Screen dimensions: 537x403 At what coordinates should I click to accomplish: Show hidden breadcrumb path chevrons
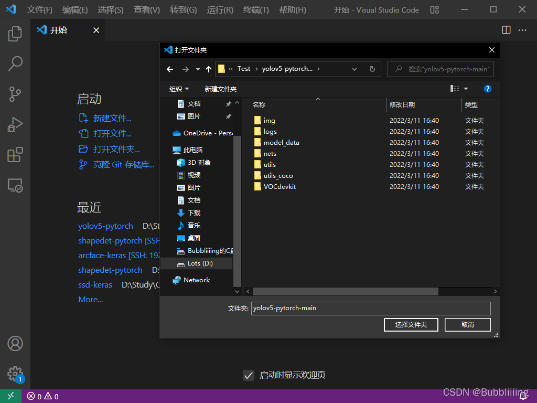(x=231, y=69)
